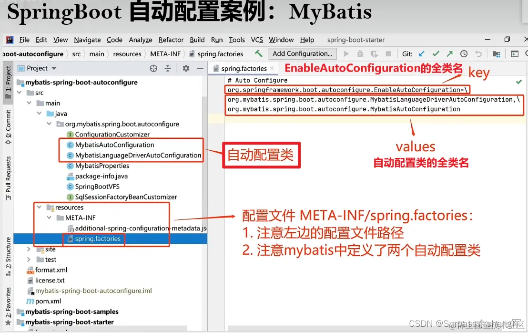Select format.xml file in tree
Screen dimensions: 528x333
(x=51, y=270)
